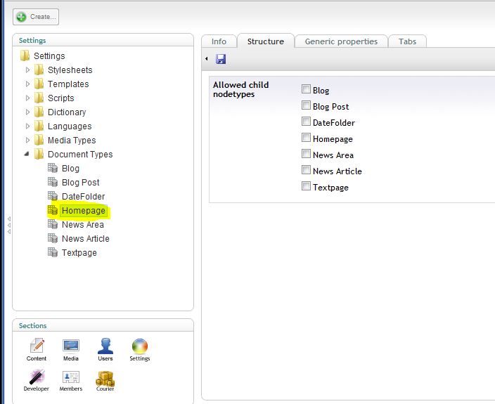Image resolution: width=495 pixels, height=404 pixels.
Task: Click the Settings root folder icon
Action: 25,56
